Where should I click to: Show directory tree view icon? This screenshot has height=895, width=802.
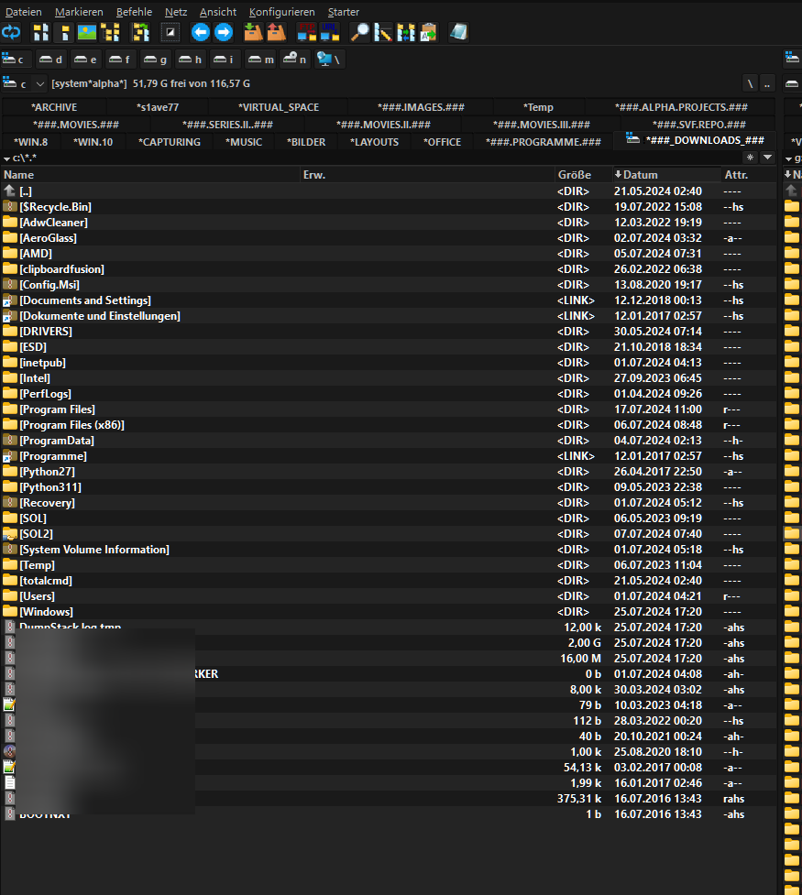(110, 33)
